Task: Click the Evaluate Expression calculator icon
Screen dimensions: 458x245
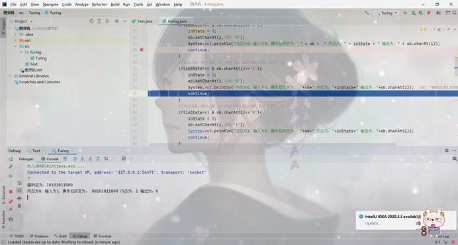Action: [124, 158]
